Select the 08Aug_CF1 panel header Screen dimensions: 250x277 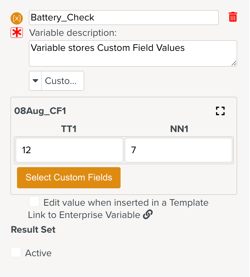tap(40, 111)
